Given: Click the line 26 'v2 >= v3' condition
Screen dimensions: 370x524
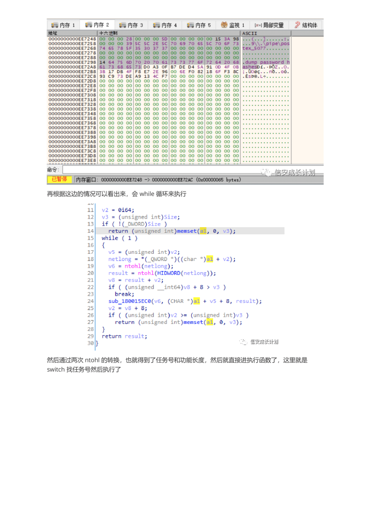Looking at the screenshot, I should click(178, 315).
